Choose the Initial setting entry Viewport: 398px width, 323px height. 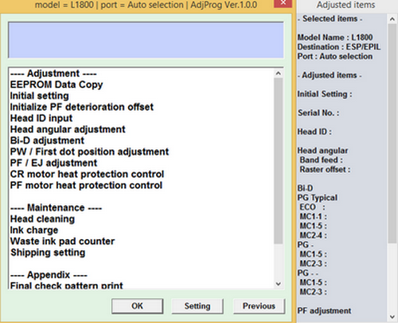40,96
